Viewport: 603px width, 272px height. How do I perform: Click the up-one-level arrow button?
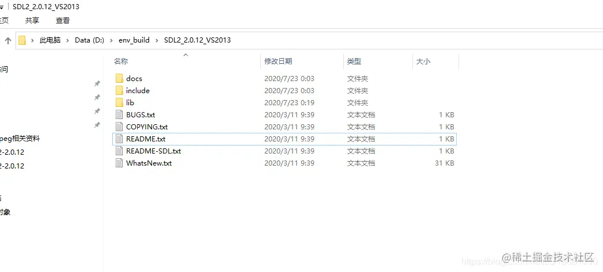pyautogui.click(x=7, y=40)
